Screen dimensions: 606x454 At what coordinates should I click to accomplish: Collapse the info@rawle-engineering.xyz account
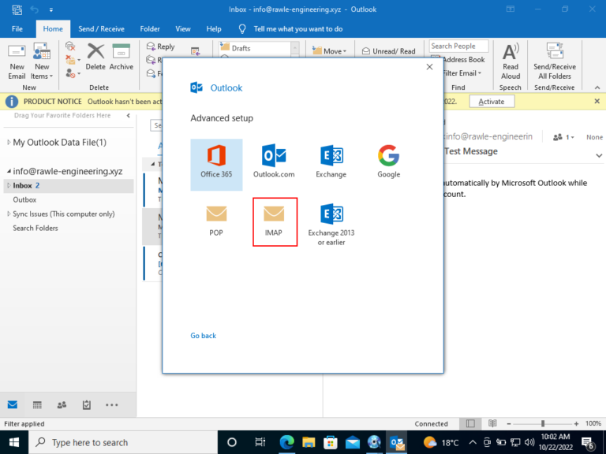pyautogui.click(x=9, y=171)
